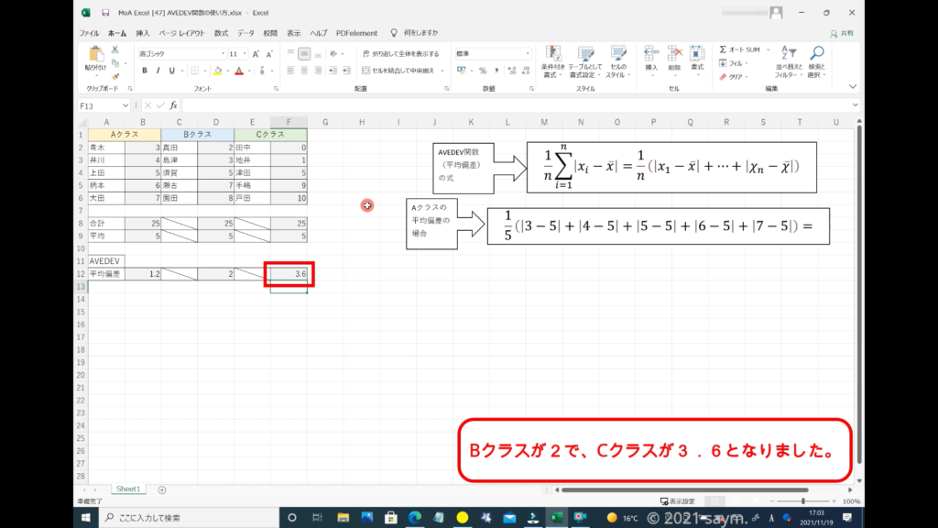This screenshot has height=528, width=938.
Task: Click the Bold formatting button
Action: click(x=145, y=71)
